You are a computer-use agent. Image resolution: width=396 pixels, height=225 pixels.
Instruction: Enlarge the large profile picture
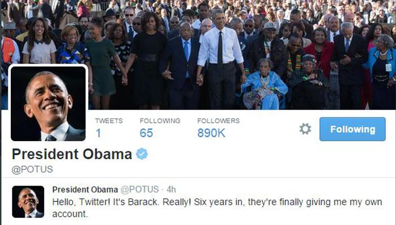point(49,103)
